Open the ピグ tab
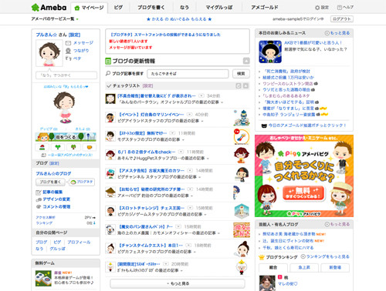 pos(118,8)
